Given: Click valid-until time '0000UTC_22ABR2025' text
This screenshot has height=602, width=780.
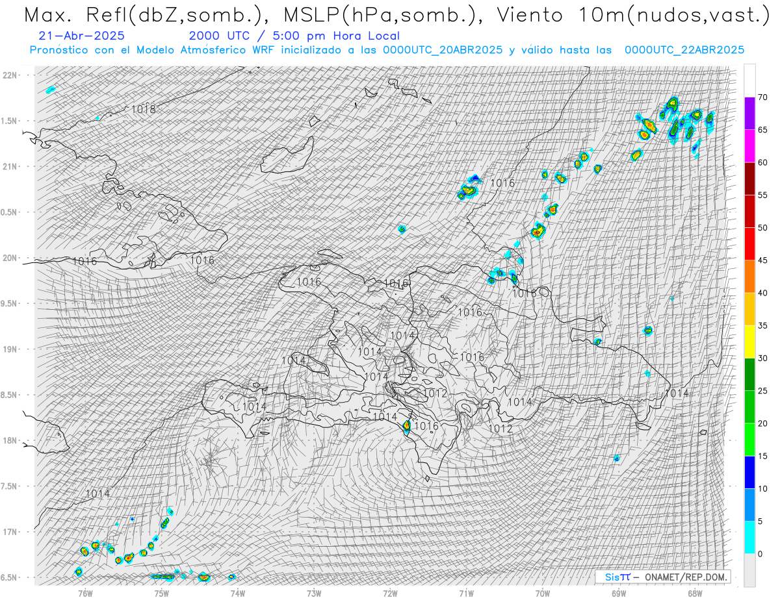Looking at the screenshot, I should coord(684,50).
